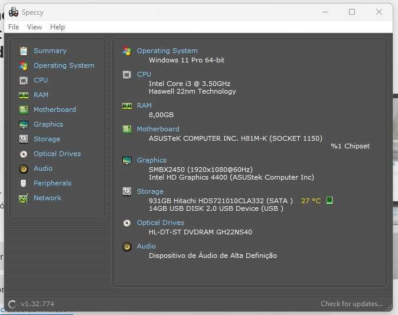Screen dimensions: 398x315
Task: Click the Check for updates link
Action: 351,304
